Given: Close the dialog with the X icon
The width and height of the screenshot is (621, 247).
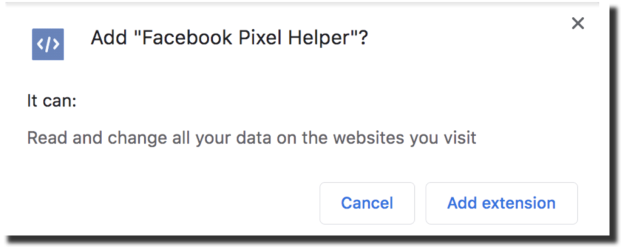Looking at the screenshot, I should point(578,24).
